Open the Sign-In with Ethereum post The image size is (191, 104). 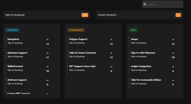pos(143,53)
